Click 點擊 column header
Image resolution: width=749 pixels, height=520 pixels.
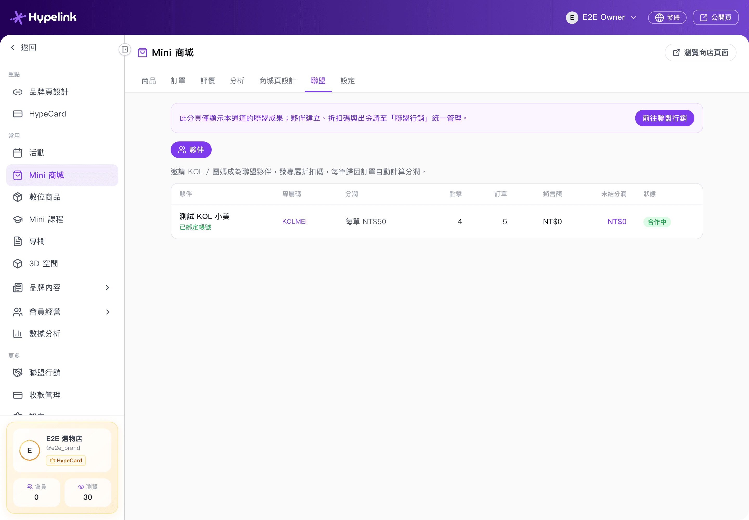(x=455, y=194)
